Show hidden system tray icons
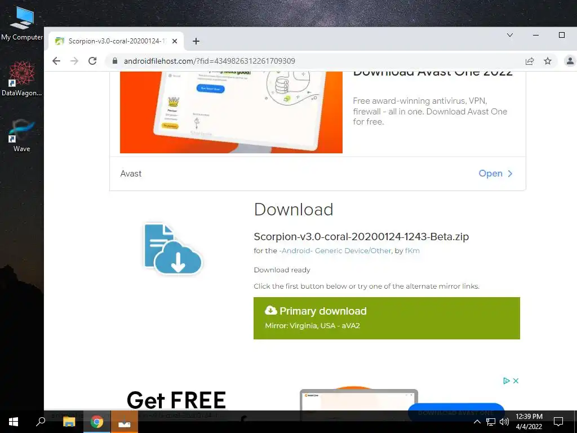Screen dimensions: 577x433 pyautogui.click(x=477, y=422)
